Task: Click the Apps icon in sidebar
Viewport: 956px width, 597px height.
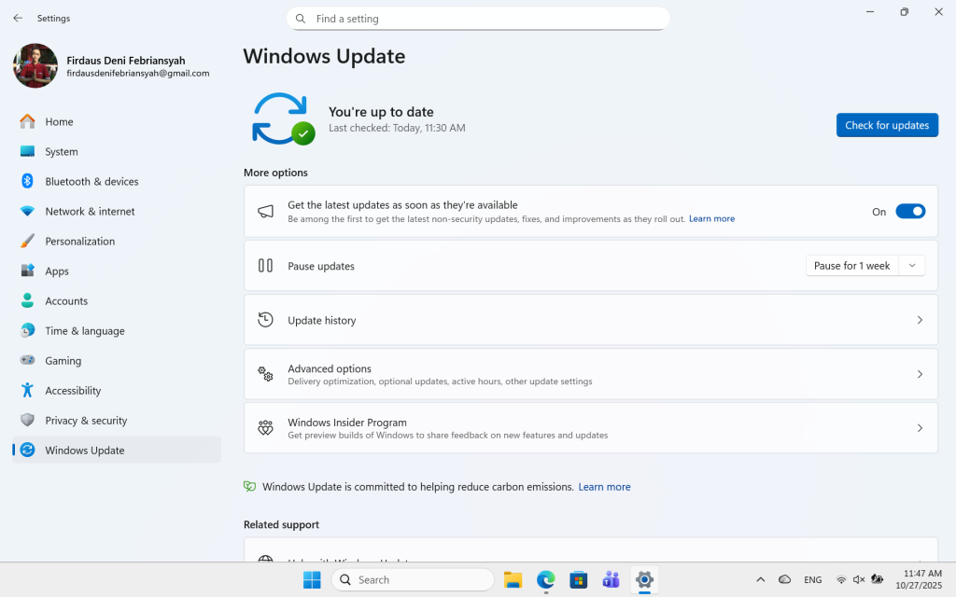Action: [27, 271]
